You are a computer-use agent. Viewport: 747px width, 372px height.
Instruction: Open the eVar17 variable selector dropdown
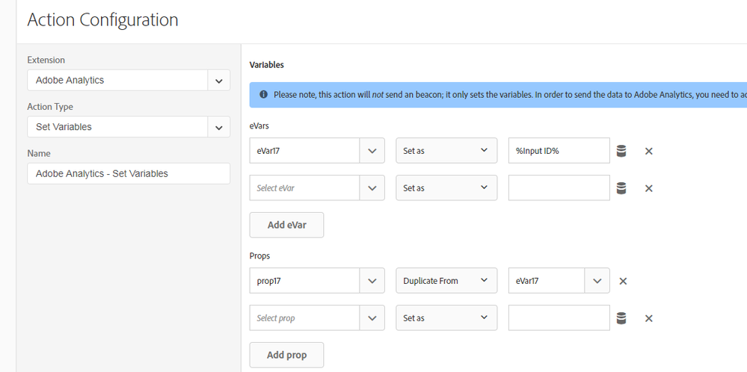tap(372, 151)
